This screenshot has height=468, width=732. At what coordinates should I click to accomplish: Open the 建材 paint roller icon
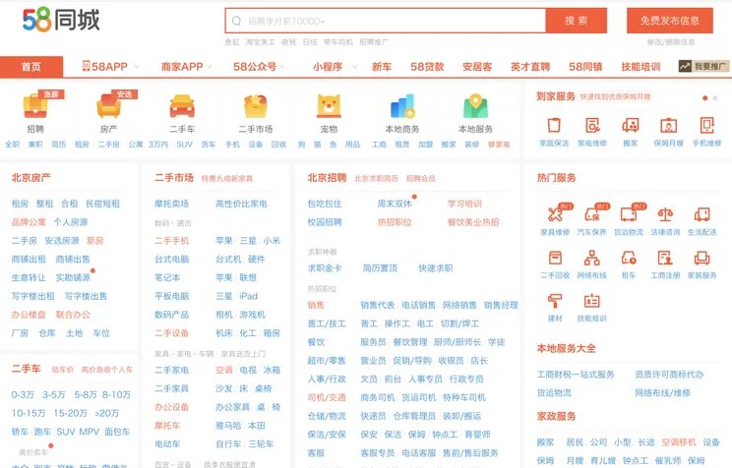click(x=555, y=301)
